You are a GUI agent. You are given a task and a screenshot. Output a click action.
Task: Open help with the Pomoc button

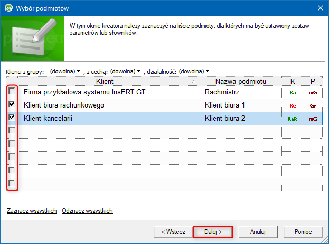click(x=303, y=232)
